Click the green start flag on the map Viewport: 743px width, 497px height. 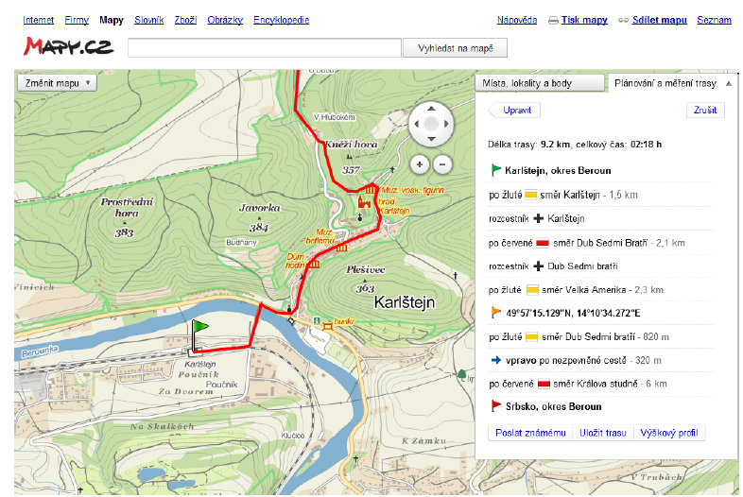199,335
